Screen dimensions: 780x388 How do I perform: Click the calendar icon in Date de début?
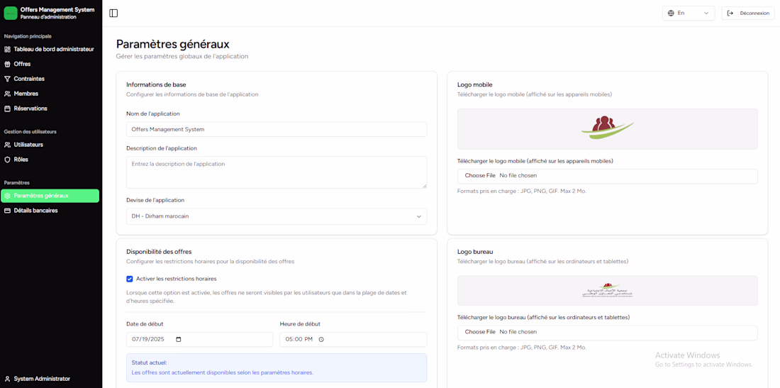(x=179, y=340)
